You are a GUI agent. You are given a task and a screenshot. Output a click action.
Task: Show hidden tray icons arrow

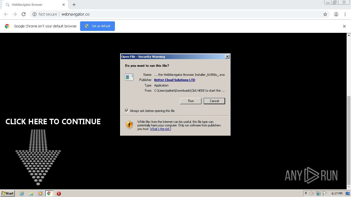click(x=306, y=193)
